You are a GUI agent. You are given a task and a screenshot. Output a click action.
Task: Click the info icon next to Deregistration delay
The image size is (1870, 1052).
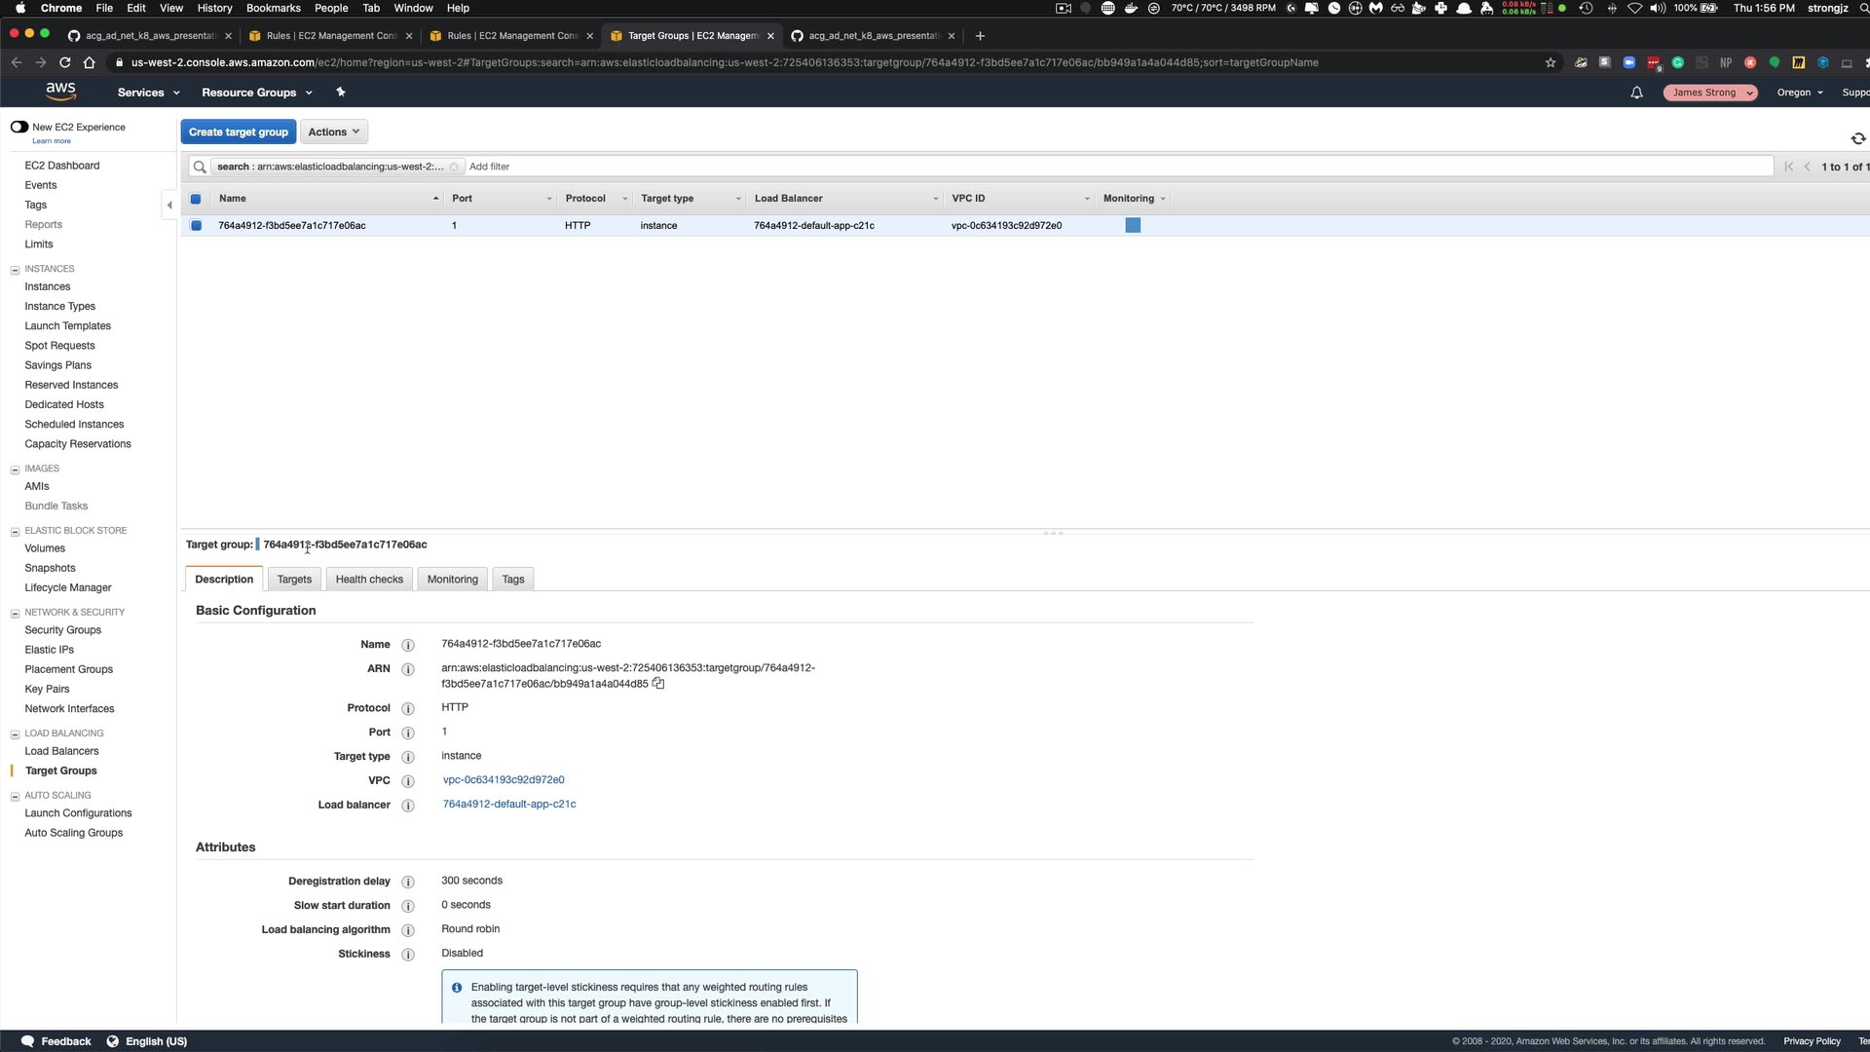click(x=408, y=882)
